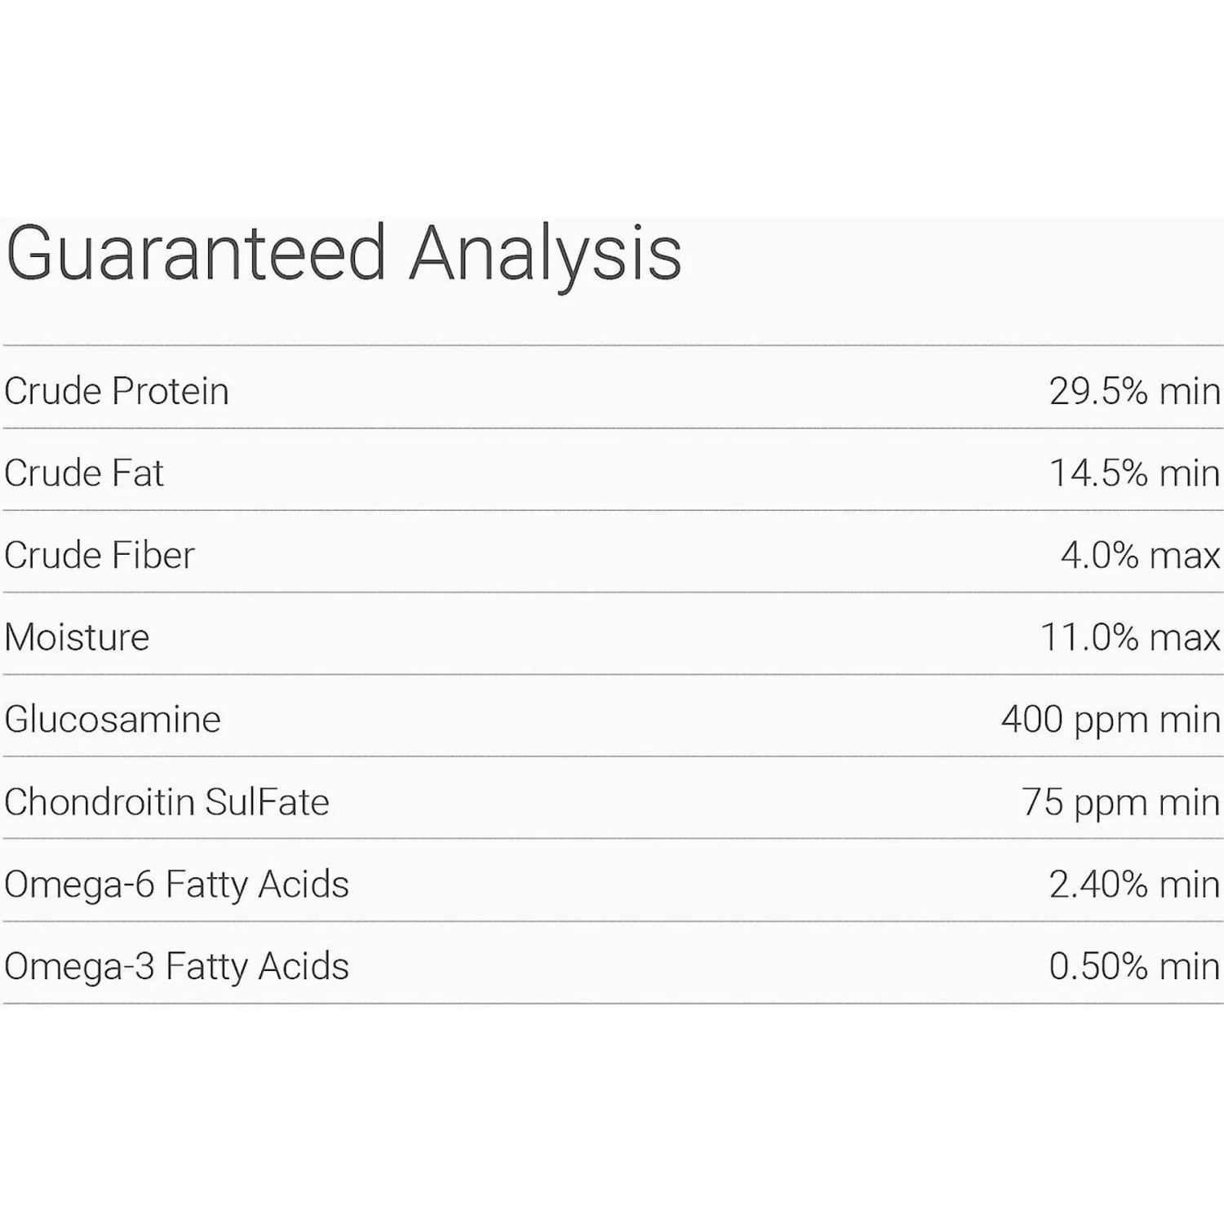This screenshot has height=1224, width=1224.
Task: Click the 400 ppm min value
Action: 1110,720
